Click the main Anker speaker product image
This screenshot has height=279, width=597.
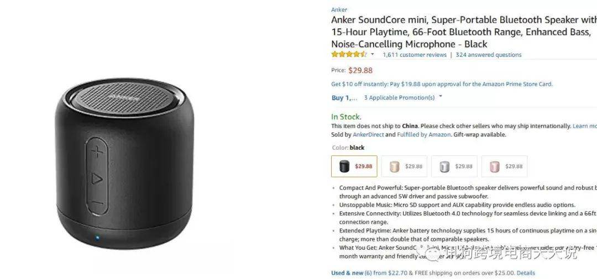[x=124, y=164]
